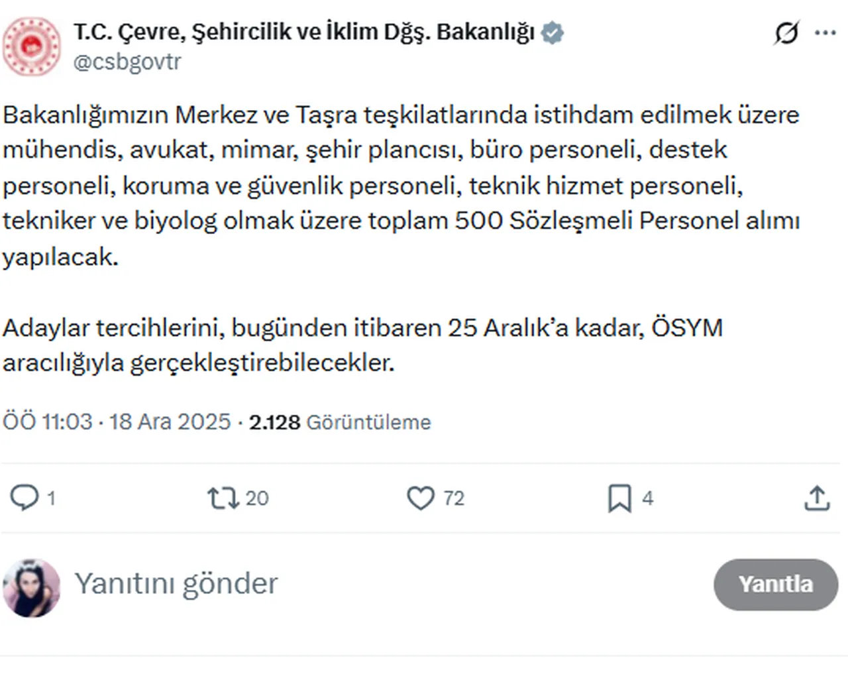Open the @csbgovtr profile handle
This screenshot has height=674, width=848.
tap(129, 62)
